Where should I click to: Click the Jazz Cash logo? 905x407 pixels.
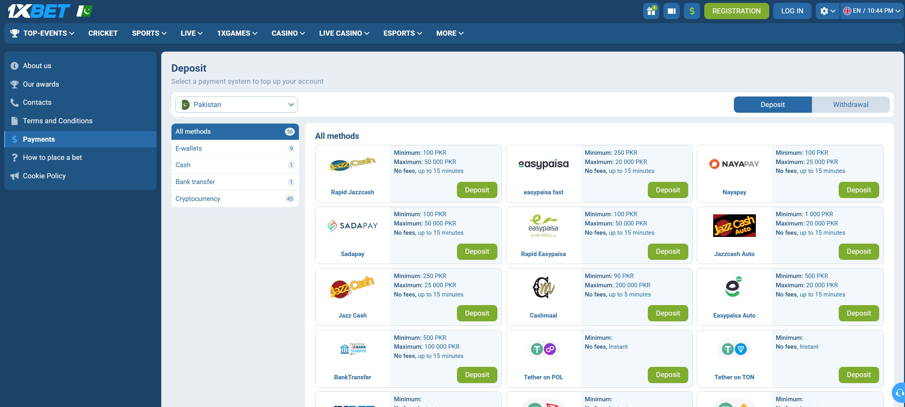pyautogui.click(x=352, y=287)
